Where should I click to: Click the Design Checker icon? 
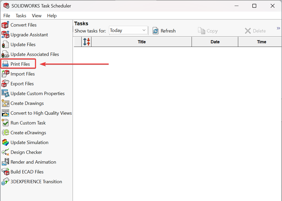click(x=5, y=152)
